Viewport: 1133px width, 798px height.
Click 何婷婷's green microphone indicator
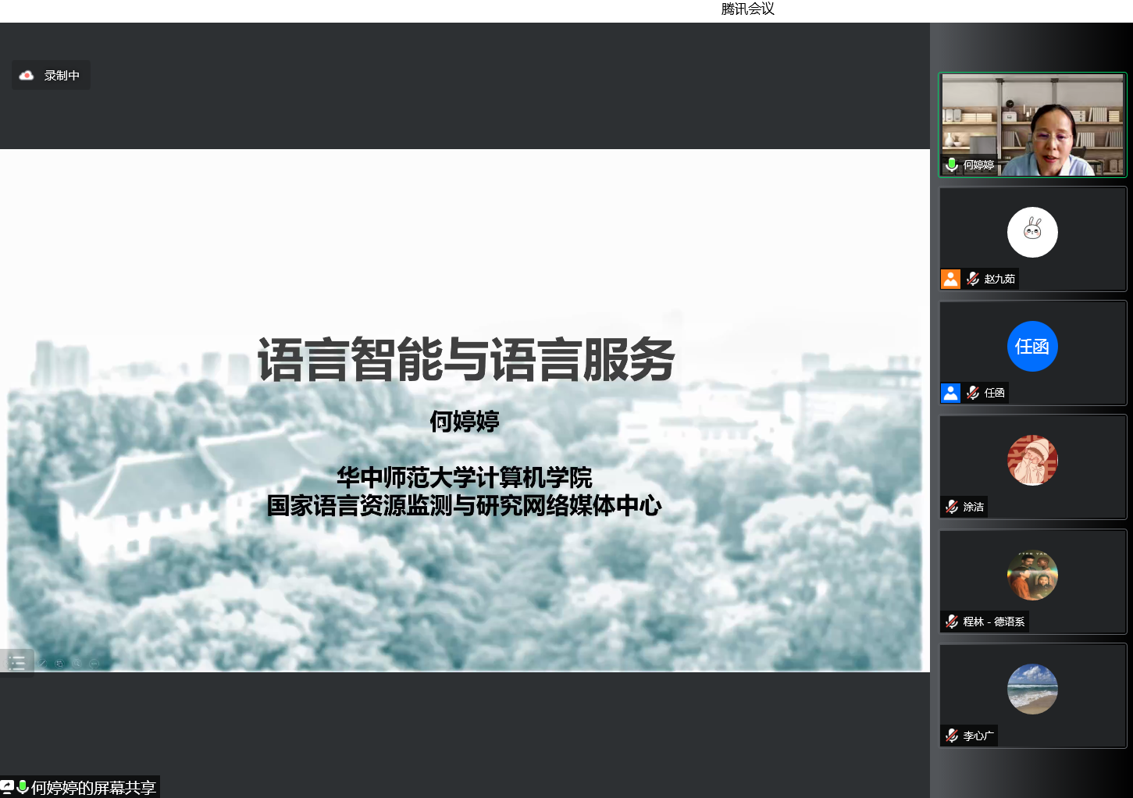(x=952, y=165)
